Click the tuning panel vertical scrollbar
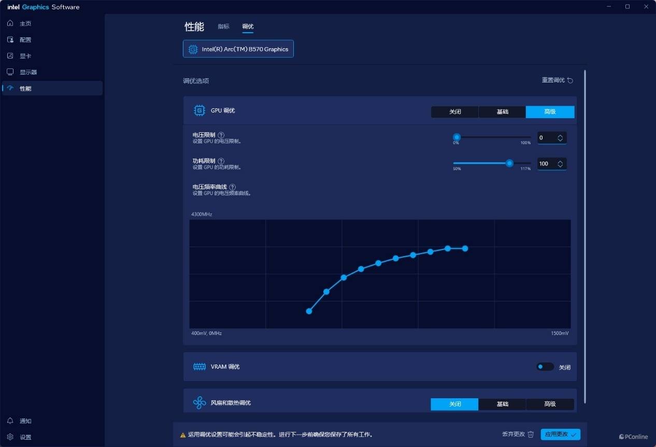Viewport: 656px width, 447px height. 585,236
